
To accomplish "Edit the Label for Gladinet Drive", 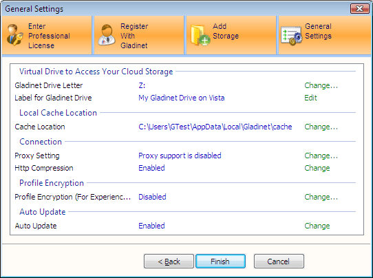I will pos(310,98).
